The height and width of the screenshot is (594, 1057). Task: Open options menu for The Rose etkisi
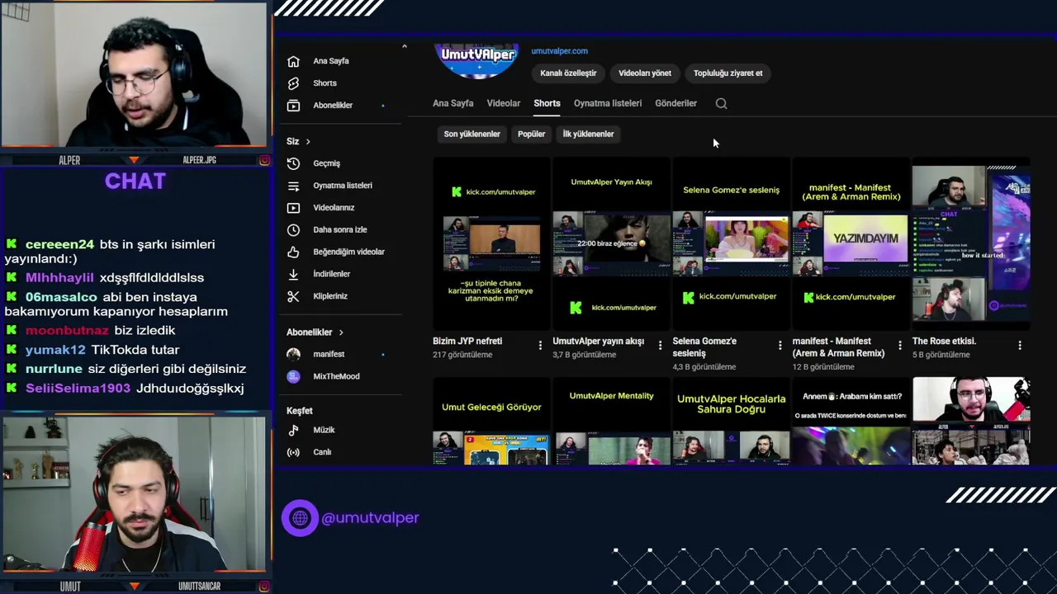click(1019, 345)
